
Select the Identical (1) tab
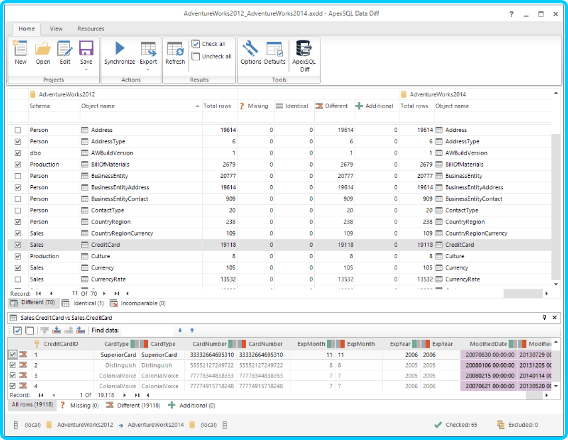tap(83, 303)
